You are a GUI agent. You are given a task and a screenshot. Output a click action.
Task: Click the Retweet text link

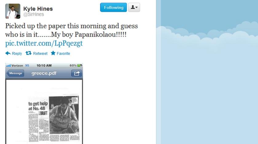[40, 54]
